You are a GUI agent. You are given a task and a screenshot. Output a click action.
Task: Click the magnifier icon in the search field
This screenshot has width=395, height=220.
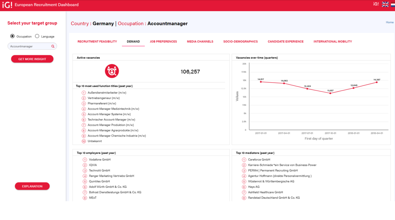53,46
